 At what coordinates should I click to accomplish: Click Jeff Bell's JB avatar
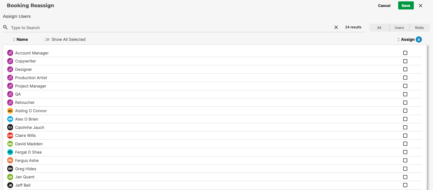[x=10, y=185]
